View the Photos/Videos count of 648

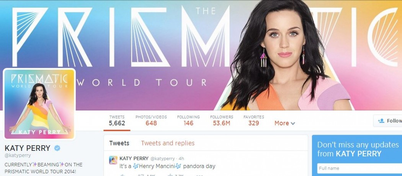point(151,120)
